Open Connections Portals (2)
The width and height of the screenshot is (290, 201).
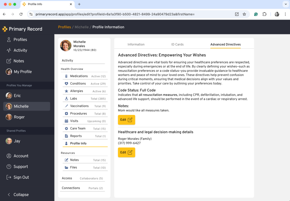pyautogui.click(x=82, y=188)
